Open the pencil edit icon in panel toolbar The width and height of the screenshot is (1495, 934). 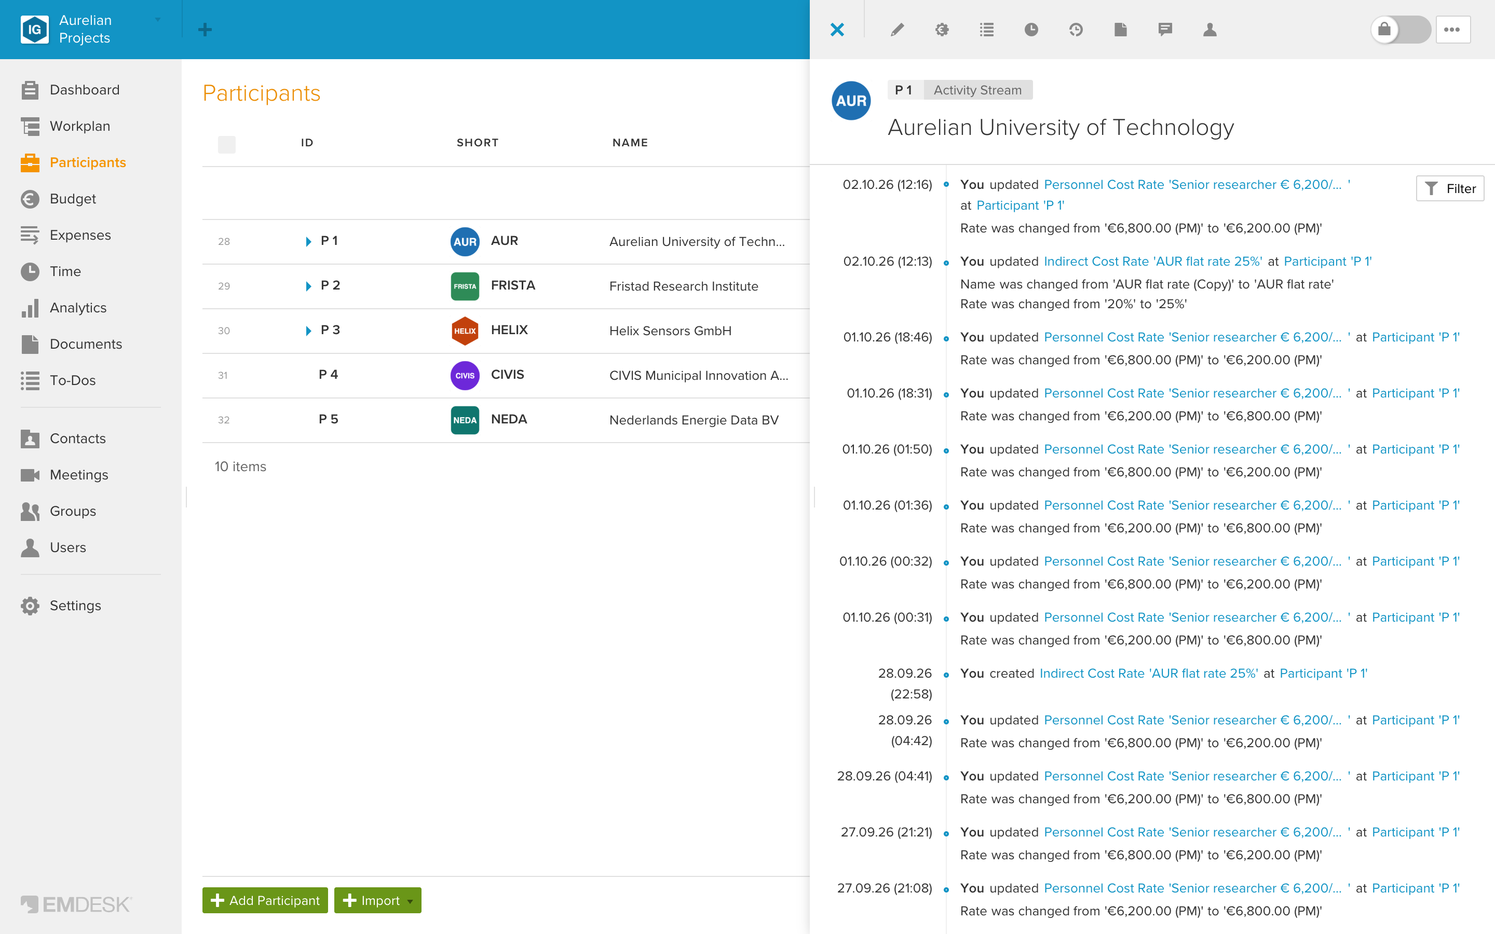click(897, 30)
